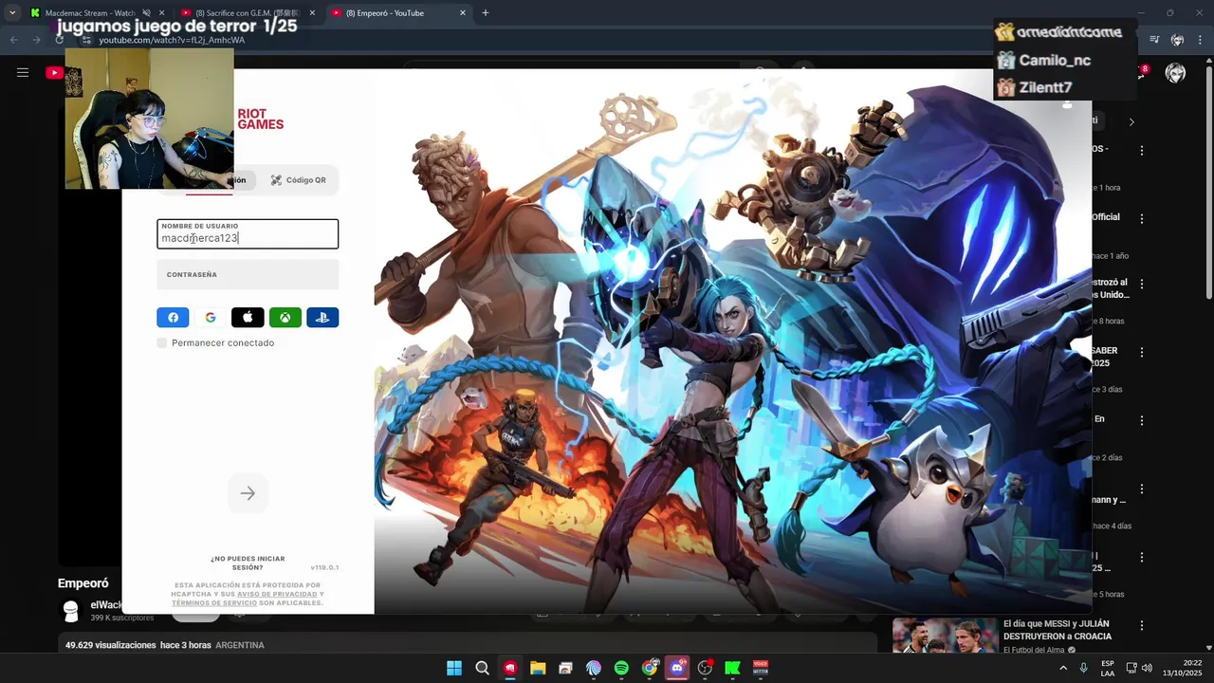The height and width of the screenshot is (683, 1214).
Task: Go back in the browser
Action: pos(14,40)
